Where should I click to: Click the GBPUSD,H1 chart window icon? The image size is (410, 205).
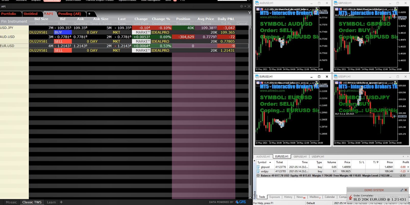point(336,3)
